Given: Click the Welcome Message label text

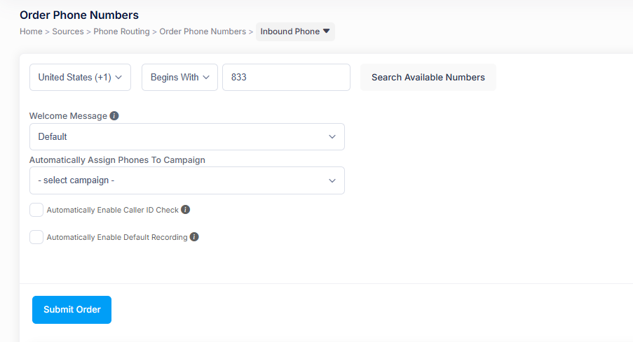Looking at the screenshot, I should pos(68,116).
